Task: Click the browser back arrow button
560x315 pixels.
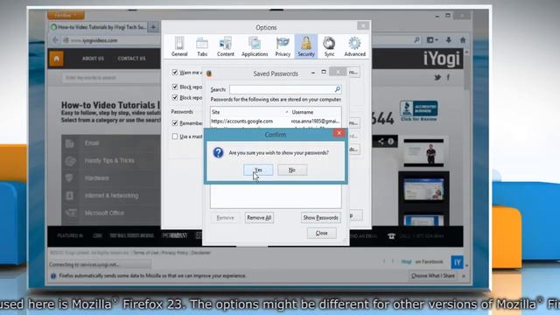Action: point(55,40)
